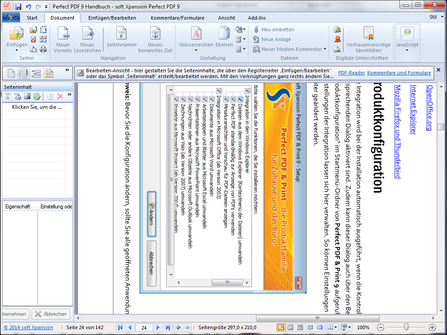Click the Einfügen pages folder icon
The width and height of the screenshot is (447, 335).
(17, 33)
